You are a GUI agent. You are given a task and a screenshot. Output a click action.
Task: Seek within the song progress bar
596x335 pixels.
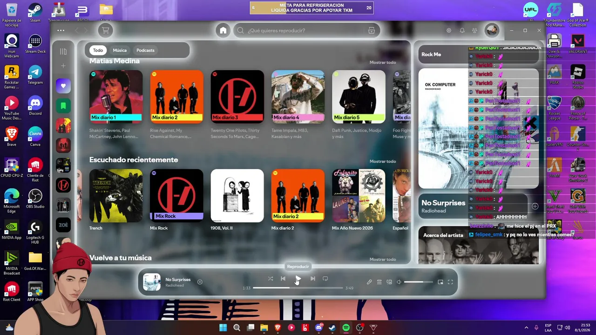(x=298, y=288)
